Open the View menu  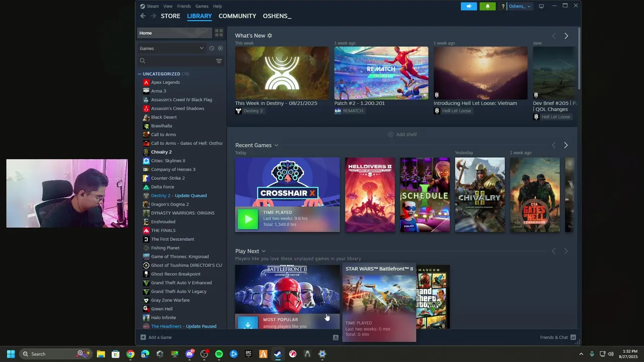(x=168, y=6)
